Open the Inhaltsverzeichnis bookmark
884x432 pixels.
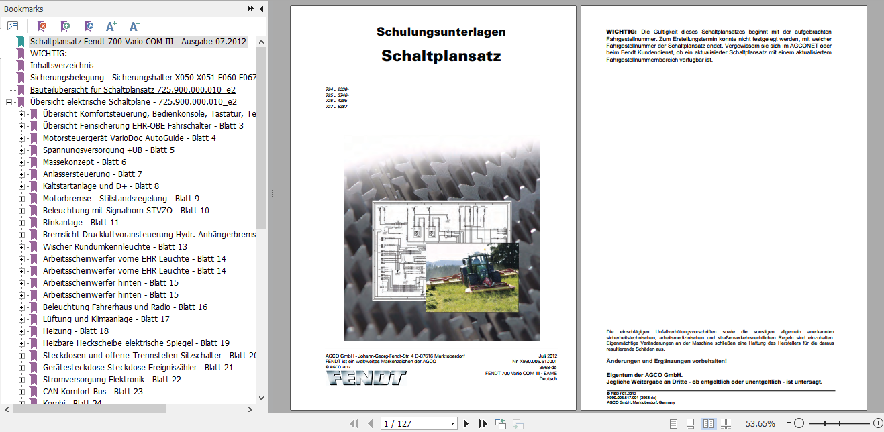[62, 66]
